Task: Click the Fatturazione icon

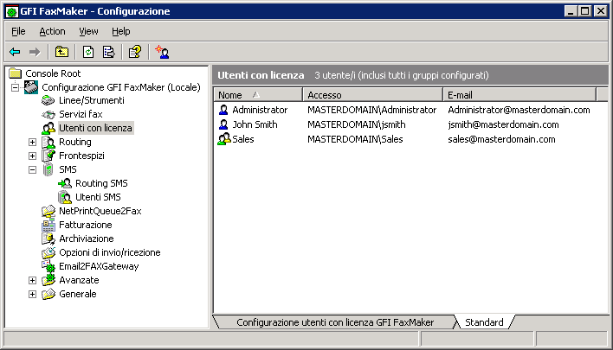Action: click(x=48, y=225)
